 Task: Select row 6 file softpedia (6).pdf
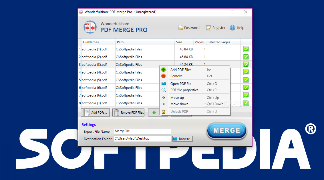tap(94, 88)
